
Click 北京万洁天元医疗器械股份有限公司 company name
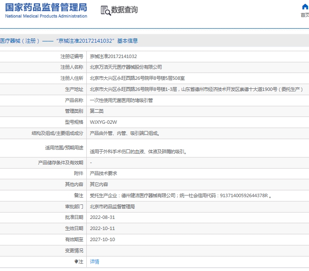[126, 67]
